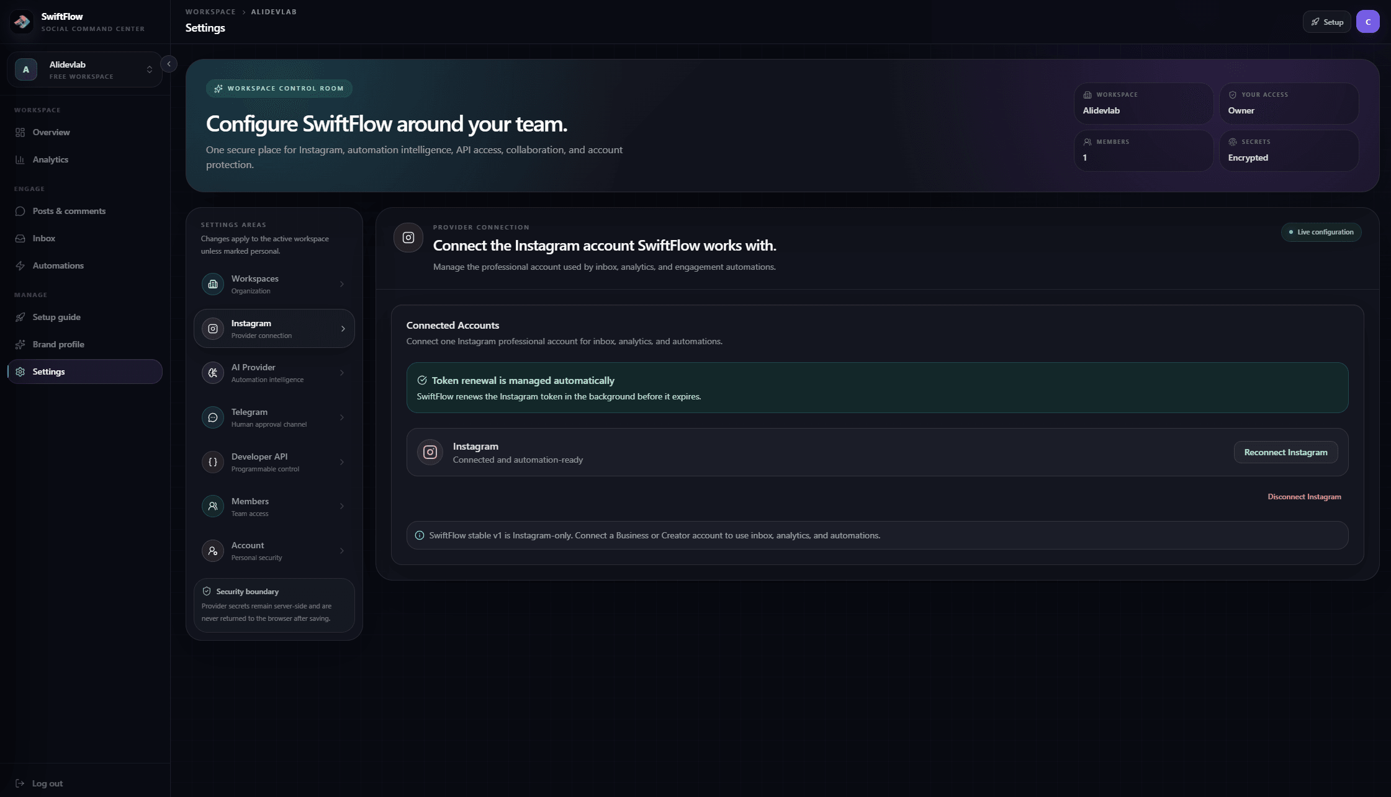The height and width of the screenshot is (797, 1391).
Task: Click the Overview grid icon in sidebar
Action: pos(20,132)
